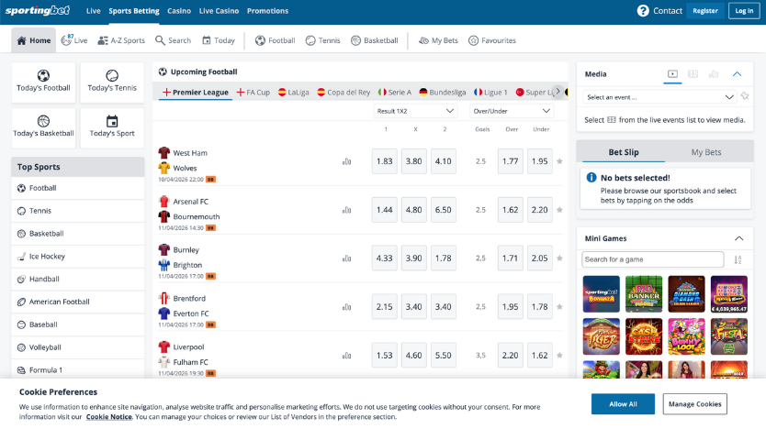
Task: Click the Search for a game field
Action: point(653,259)
